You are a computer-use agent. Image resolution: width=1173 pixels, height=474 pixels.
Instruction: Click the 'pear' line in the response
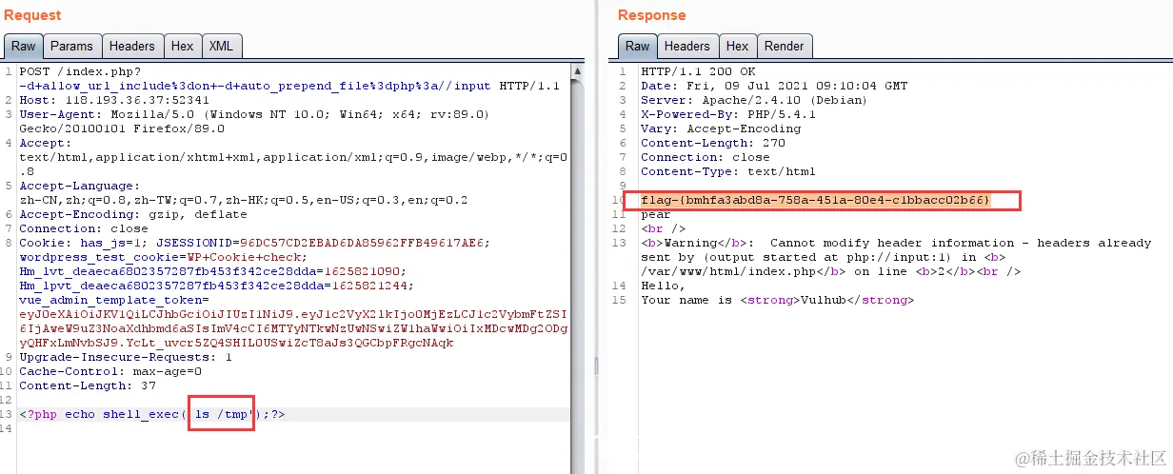tap(655, 214)
